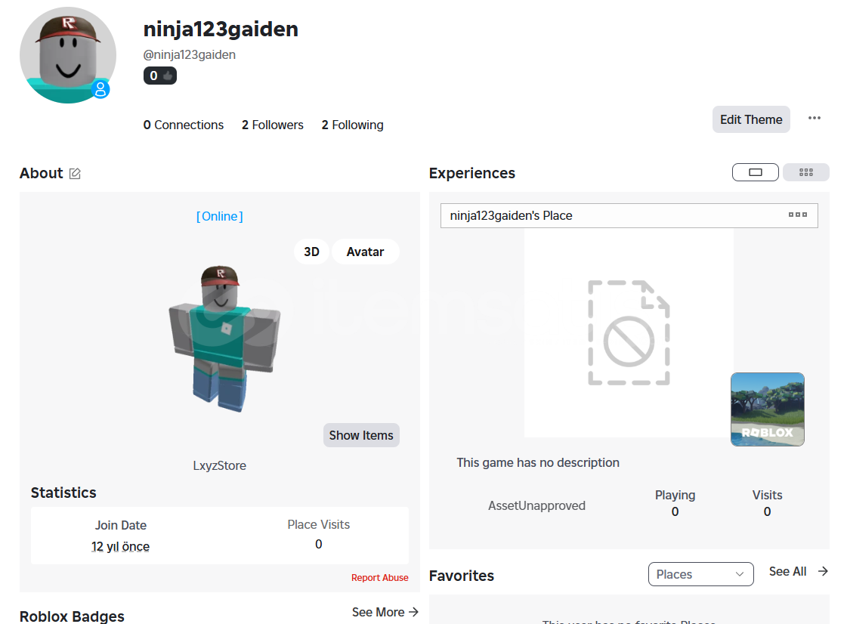Viewport: 847px width, 624px height.
Task: Click the Experiences section heading
Action: [472, 173]
